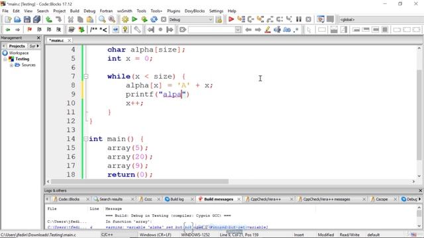Open the search text combo box arrow

[x=238, y=29]
